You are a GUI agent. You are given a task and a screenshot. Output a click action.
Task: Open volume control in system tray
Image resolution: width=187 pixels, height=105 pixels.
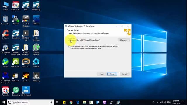162,102
